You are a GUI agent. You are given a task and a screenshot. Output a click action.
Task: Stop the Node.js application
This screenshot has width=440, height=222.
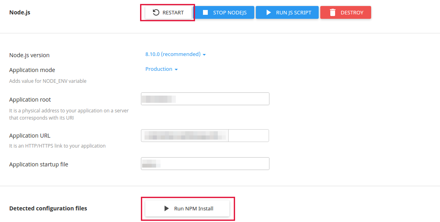(225, 13)
